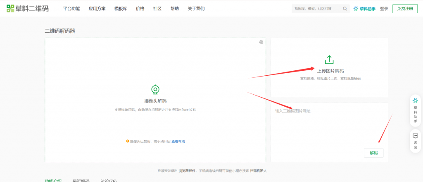The image size is (423, 182).
Task: Click the webcam decode icon
Action: coord(155,89)
